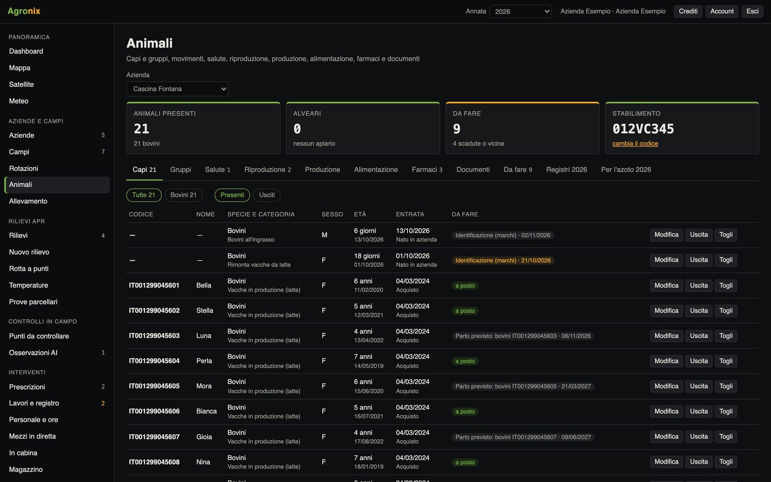Click Togli for cow Luna
This screenshot has width=771, height=482.
click(x=726, y=336)
